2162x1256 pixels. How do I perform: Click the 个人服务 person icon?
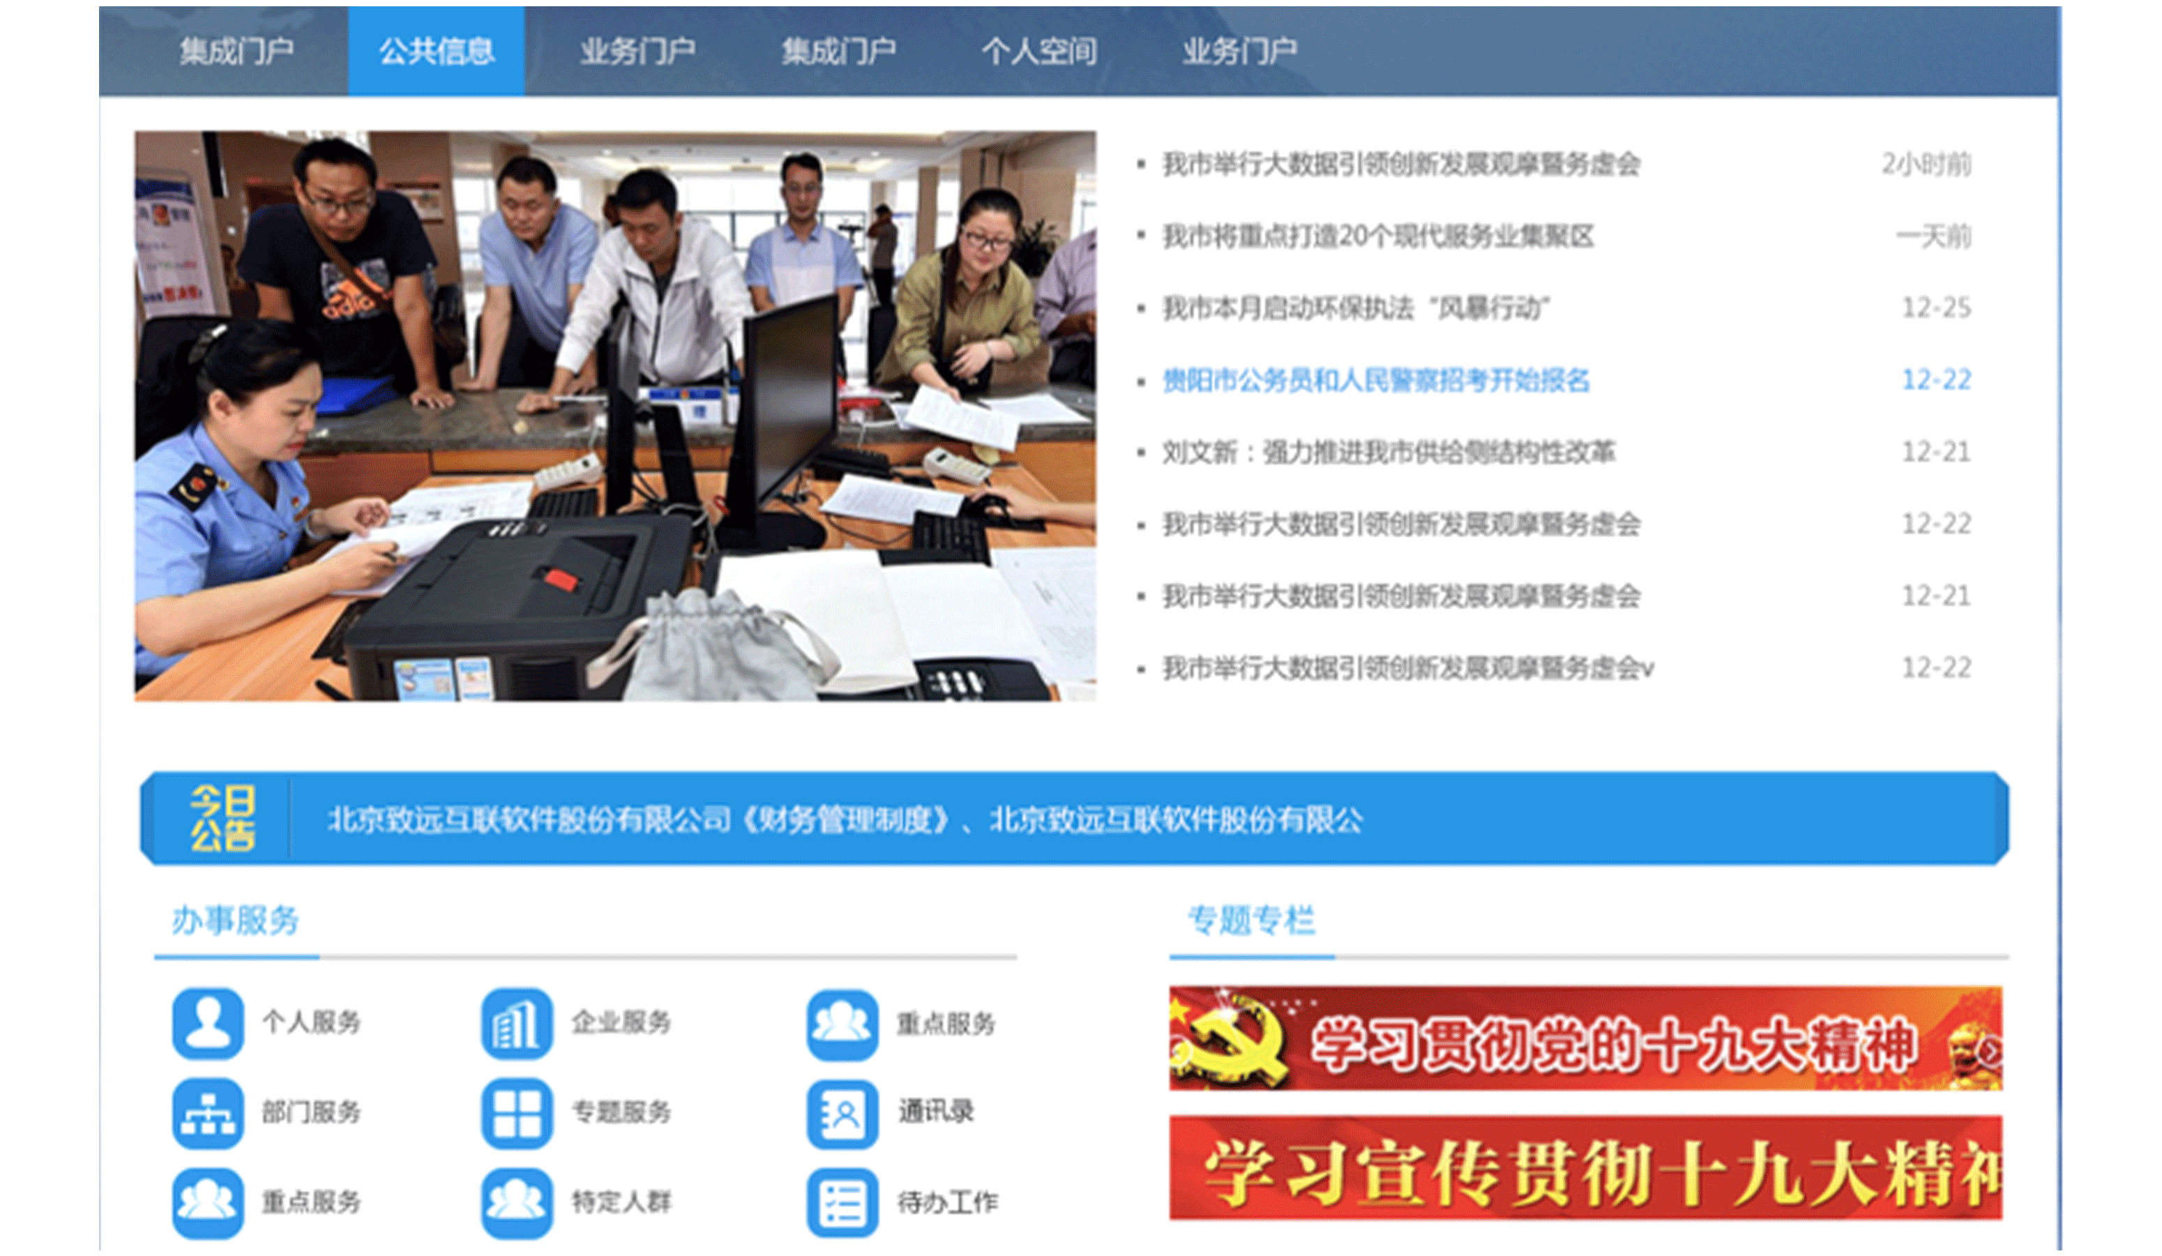[x=208, y=1024]
